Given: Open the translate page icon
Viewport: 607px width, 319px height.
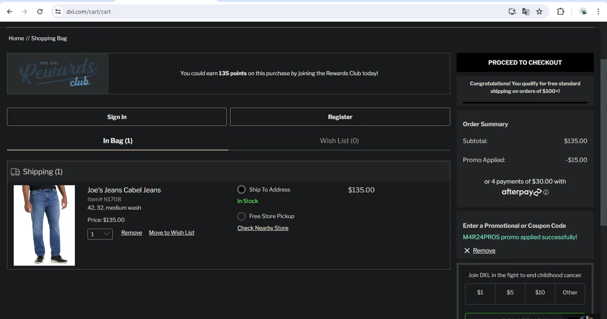Looking at the screenshot, I should (x=526, y=12).
